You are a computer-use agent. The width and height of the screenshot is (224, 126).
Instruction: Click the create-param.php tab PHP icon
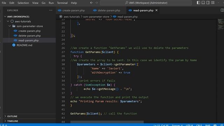[x=59, y=10]
